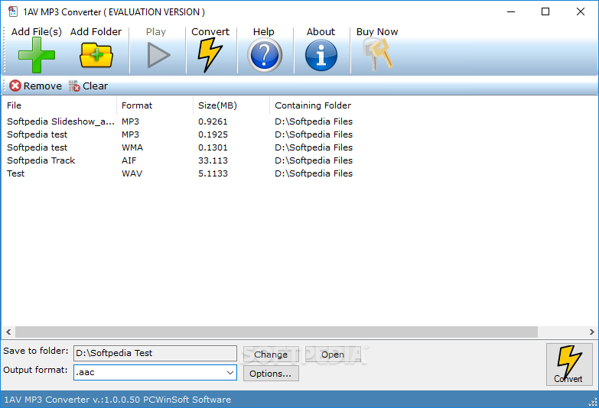The height and width of the screenshot is (408, 599).
Task: Click the horizontal scrollbar right arrow
Action: [x=591, y=332]
